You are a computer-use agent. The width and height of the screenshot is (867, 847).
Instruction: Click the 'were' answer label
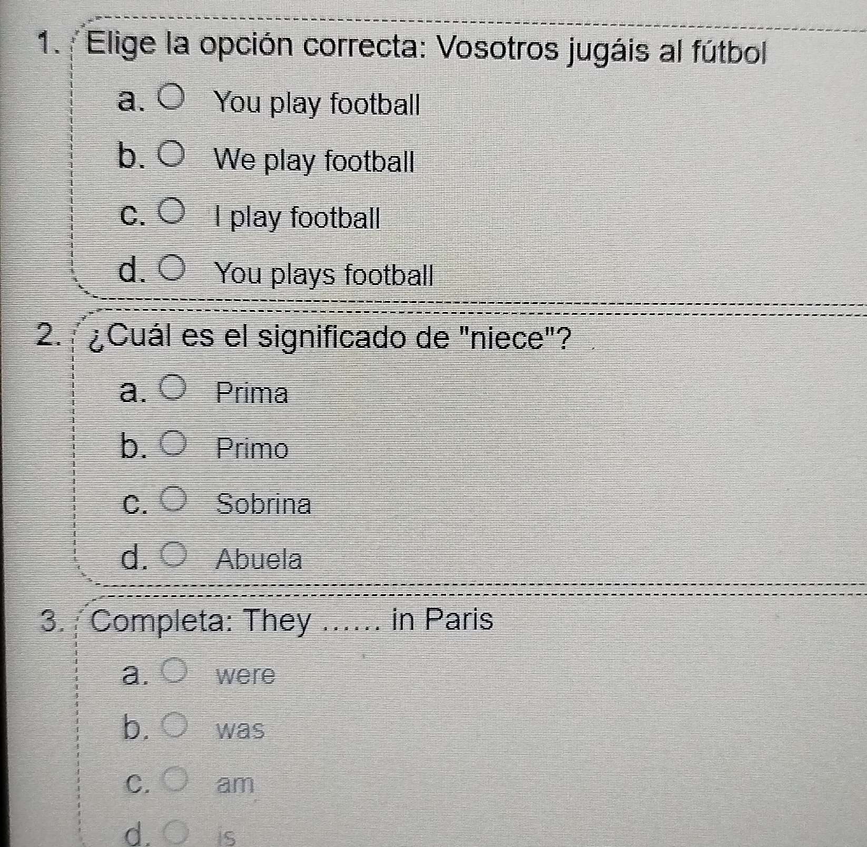245,675
